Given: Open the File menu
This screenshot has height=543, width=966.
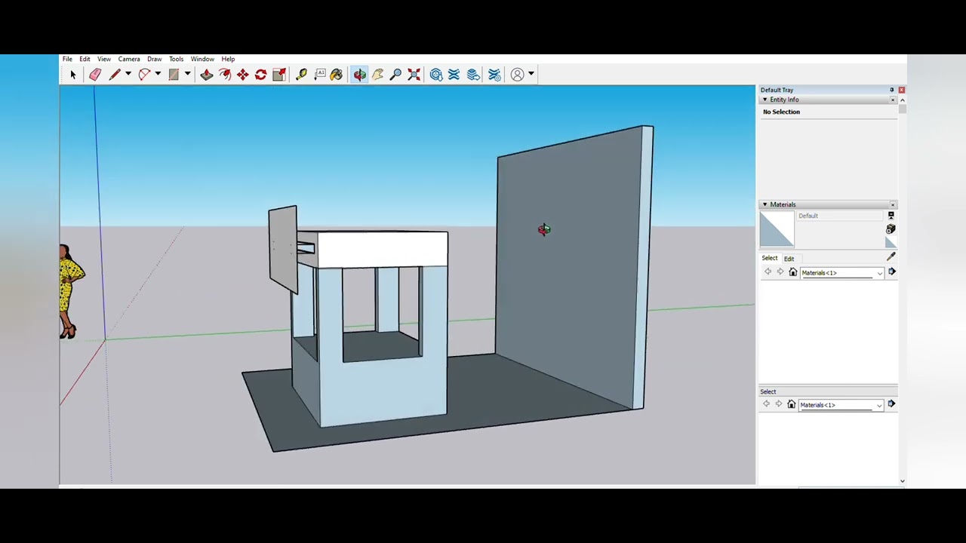Looking at the screenshot, I should [67, 59].
